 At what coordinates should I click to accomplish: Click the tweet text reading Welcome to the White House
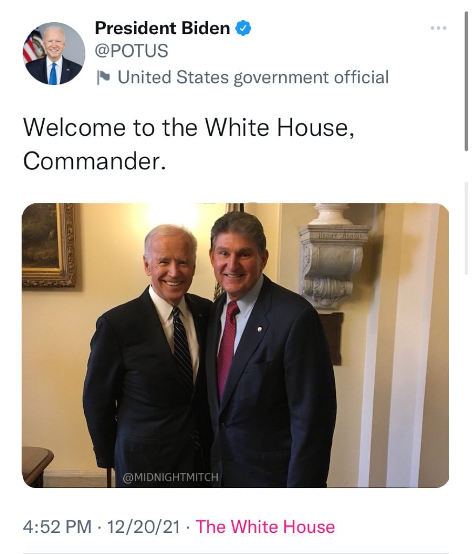click(x=189, y=127)
